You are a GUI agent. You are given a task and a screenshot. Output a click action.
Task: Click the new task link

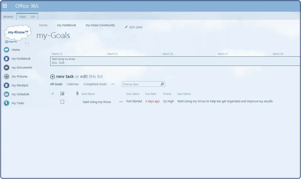65,77
